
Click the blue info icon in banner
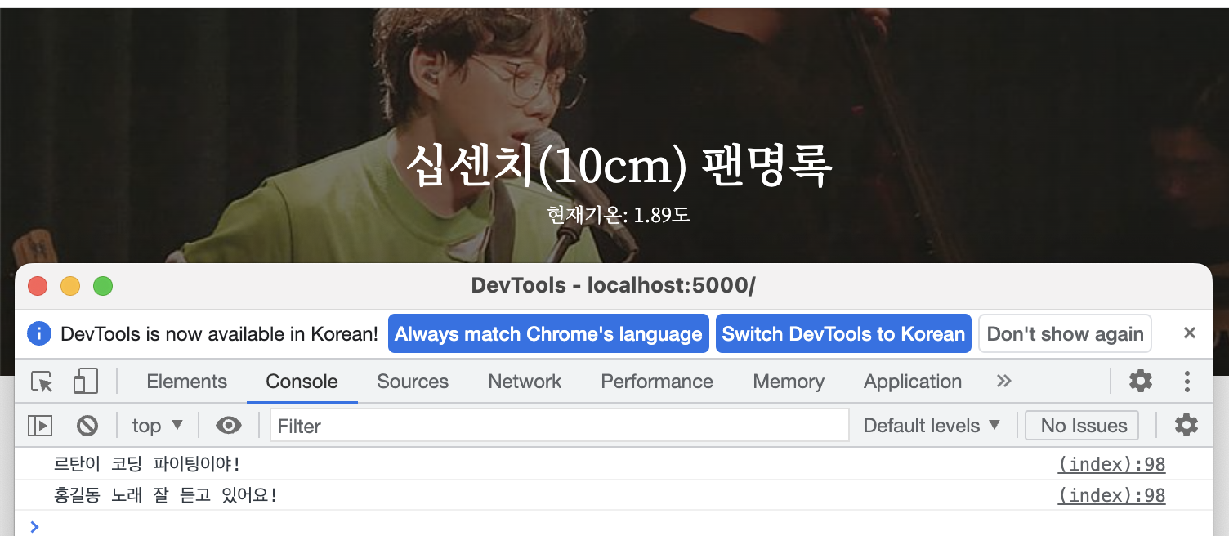coord(39,333)
